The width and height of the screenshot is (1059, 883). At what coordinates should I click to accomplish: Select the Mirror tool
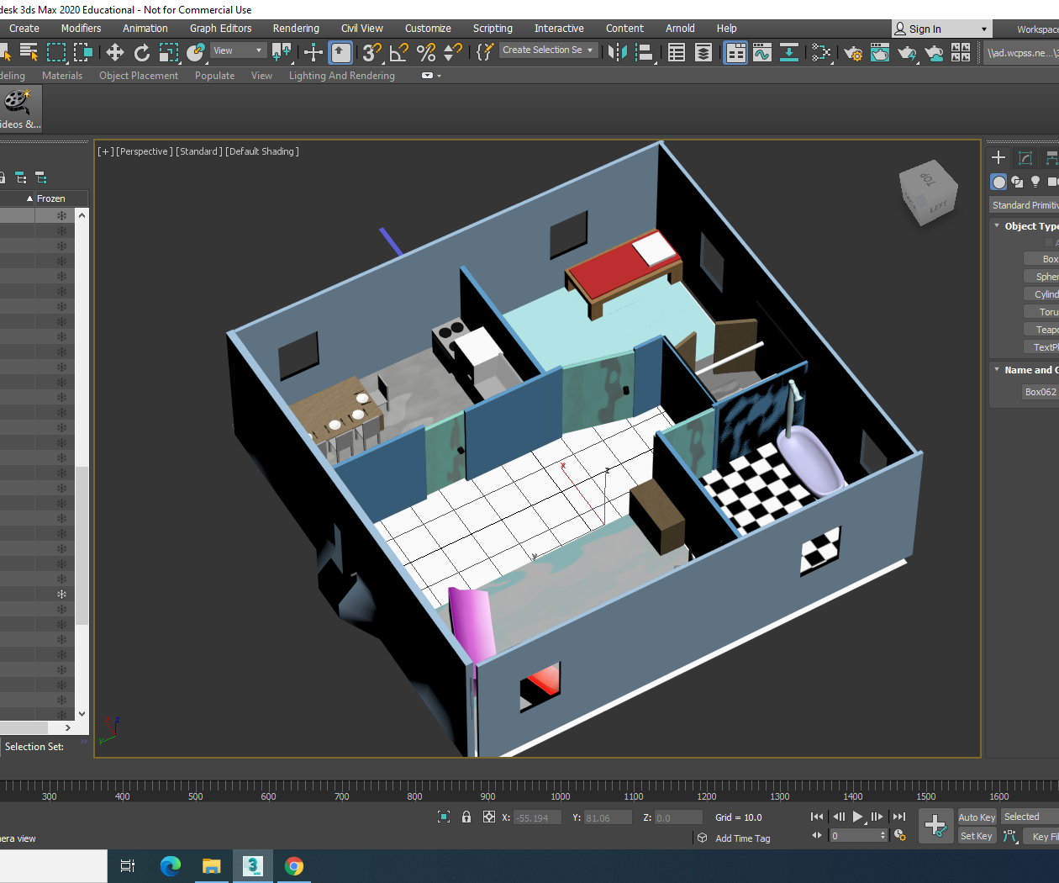tap(618, 52)
